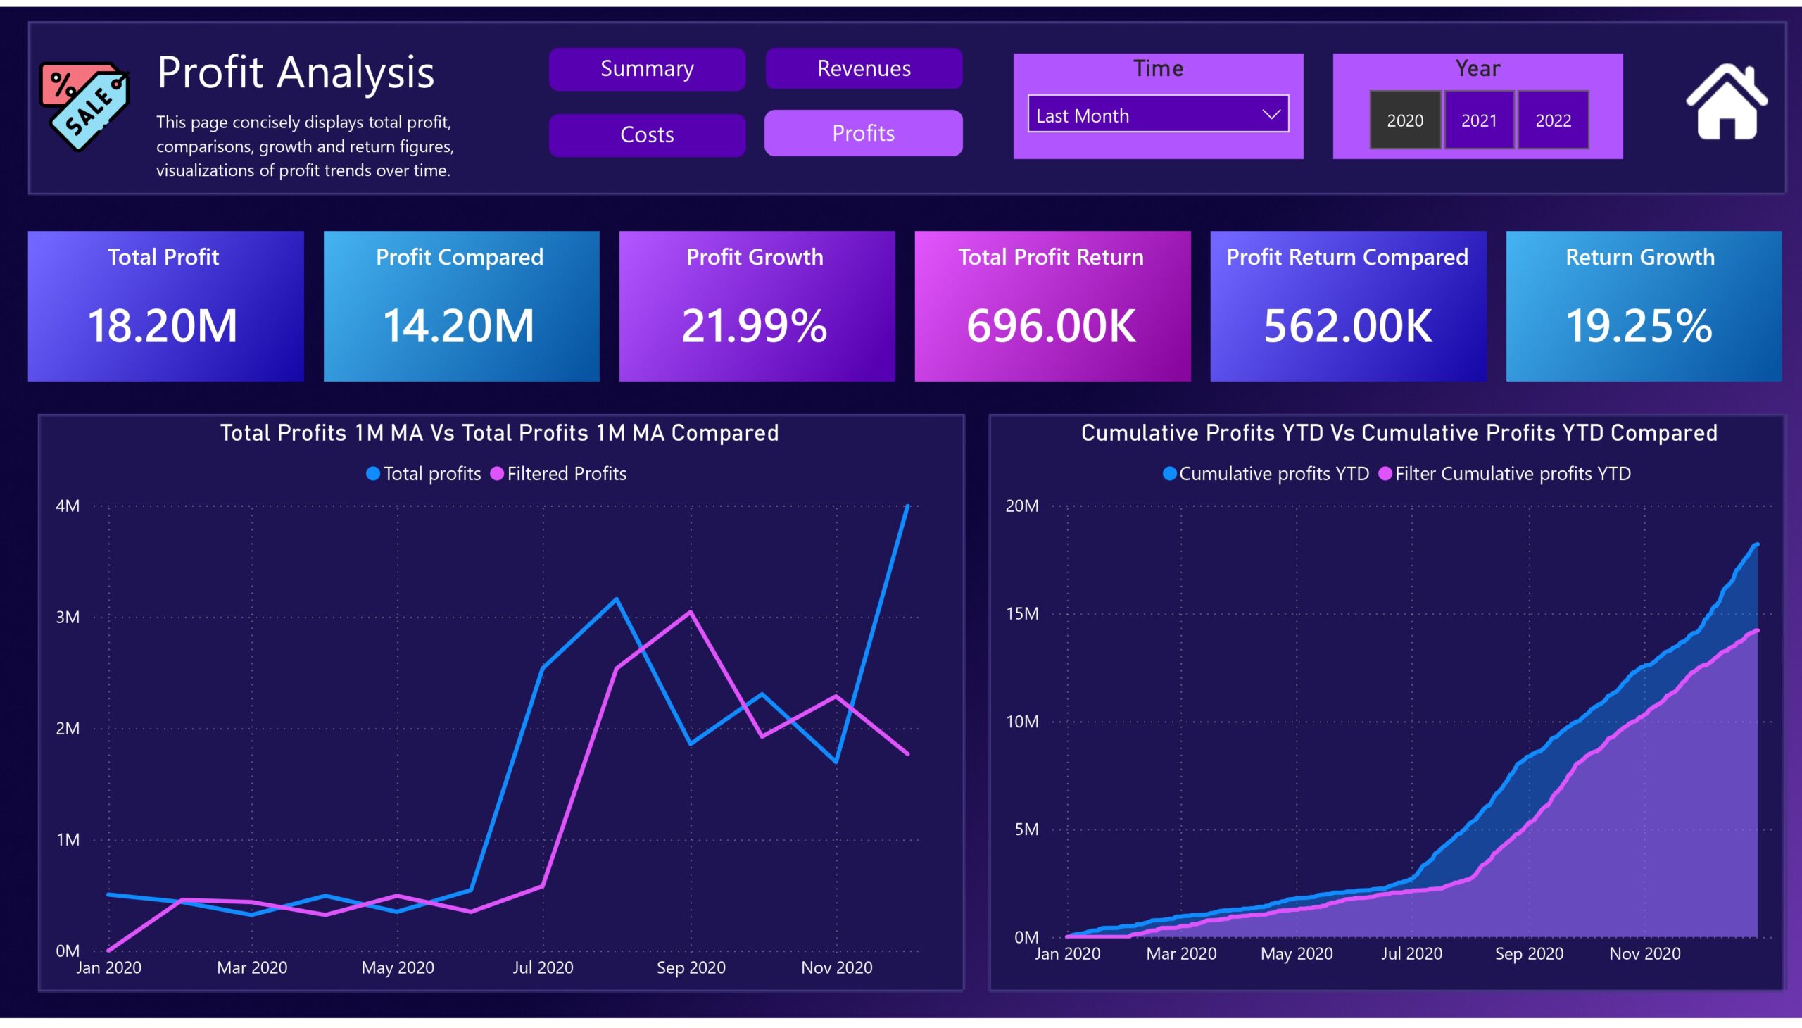The height and width of the screenshot is (1028, 1802).
Task: Click the home icon
Action: pyautogui.click(x=1727, y=101)
